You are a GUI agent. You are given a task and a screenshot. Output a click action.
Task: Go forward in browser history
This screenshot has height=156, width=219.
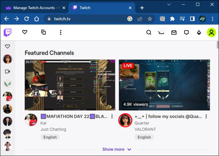click(x=17, y=19)
